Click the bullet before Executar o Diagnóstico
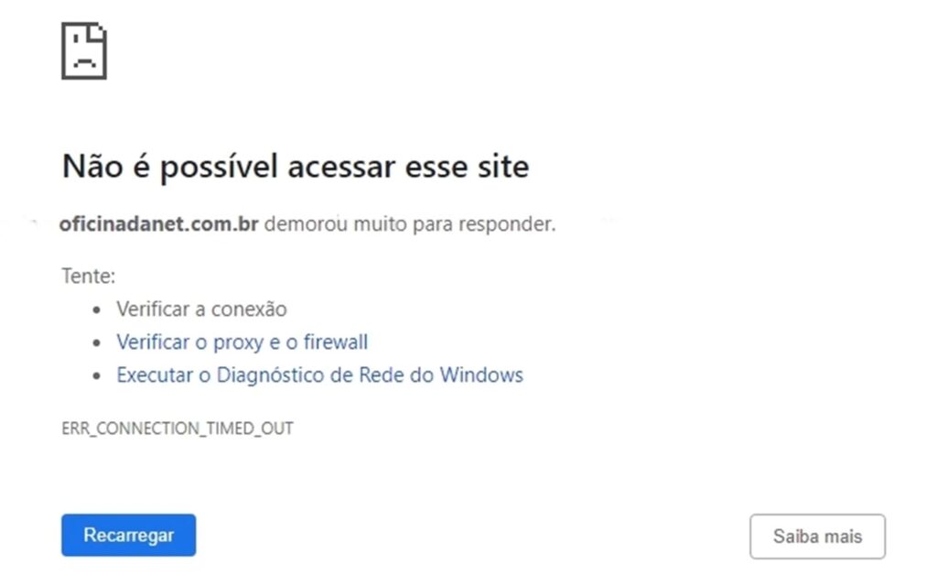 pos(97,375)
